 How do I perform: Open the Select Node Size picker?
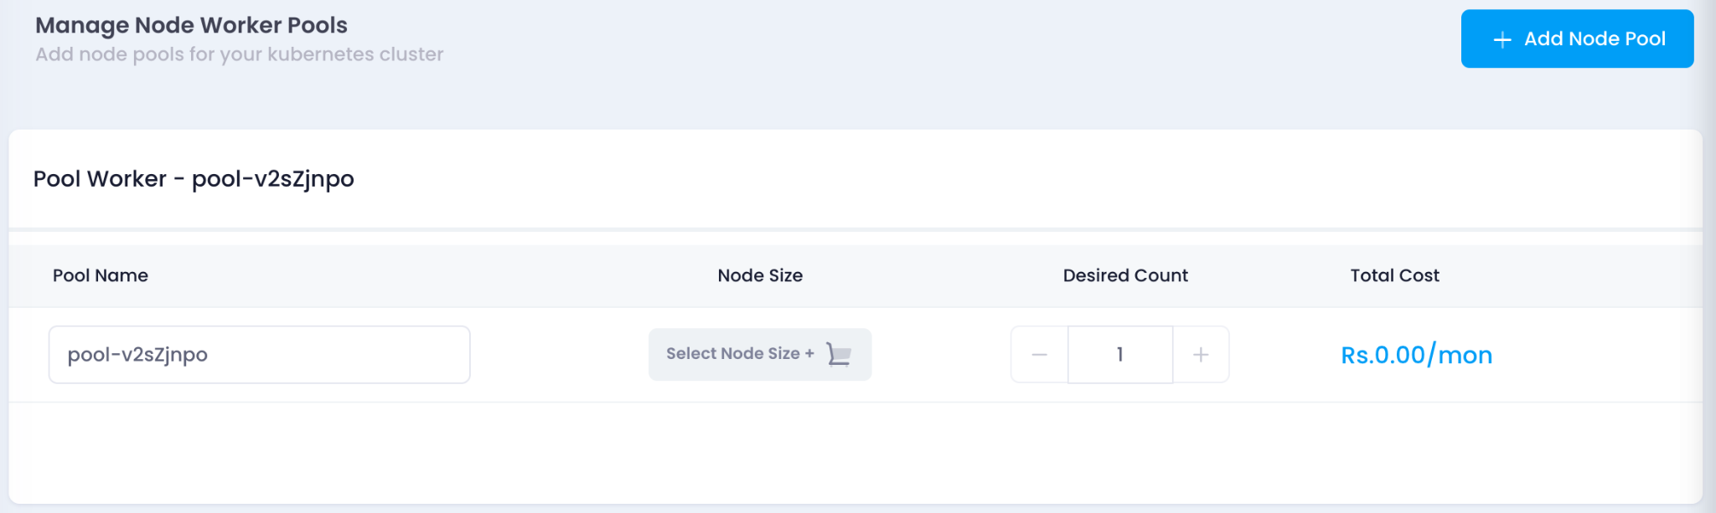click(x=760, y=354)
